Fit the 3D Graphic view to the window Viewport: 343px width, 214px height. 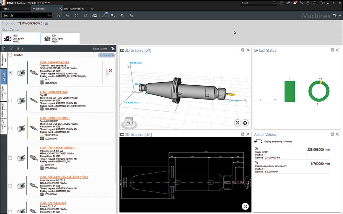pyautogui.click(x=238, y=123)
